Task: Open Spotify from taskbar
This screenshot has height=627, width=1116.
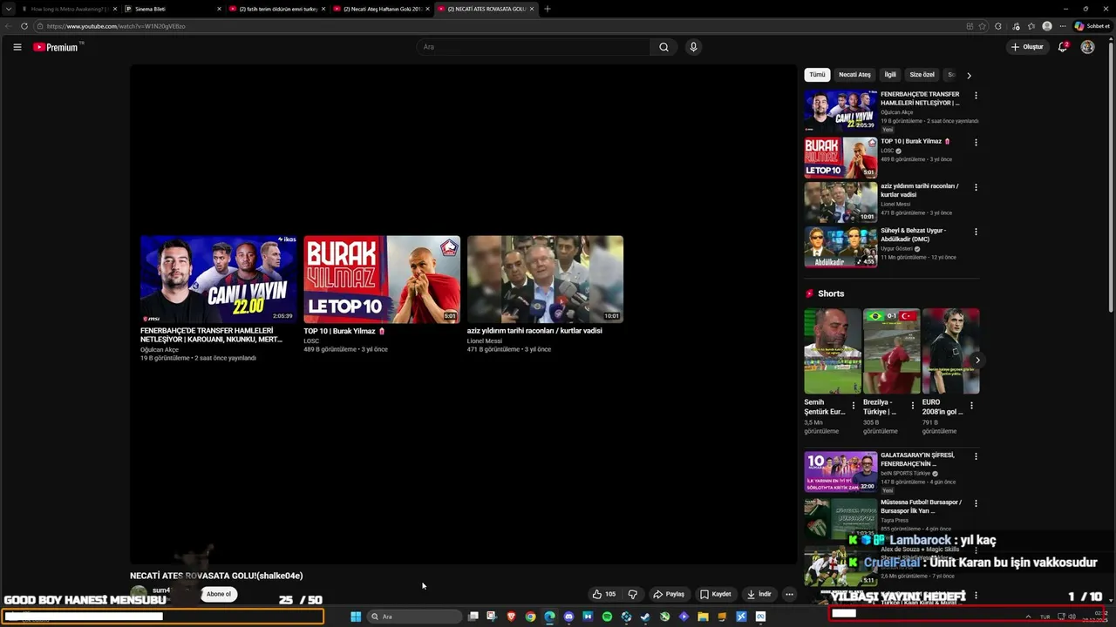Action: point(607,617)
